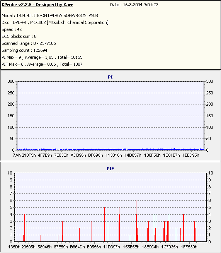Click PI axis label 7E03Eh
This screenshot has height=253, width=221.
pos(61,155)
